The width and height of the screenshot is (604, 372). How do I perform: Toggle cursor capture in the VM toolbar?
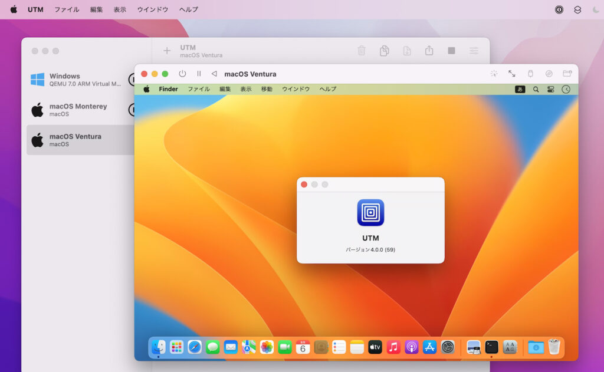point(494,74)
